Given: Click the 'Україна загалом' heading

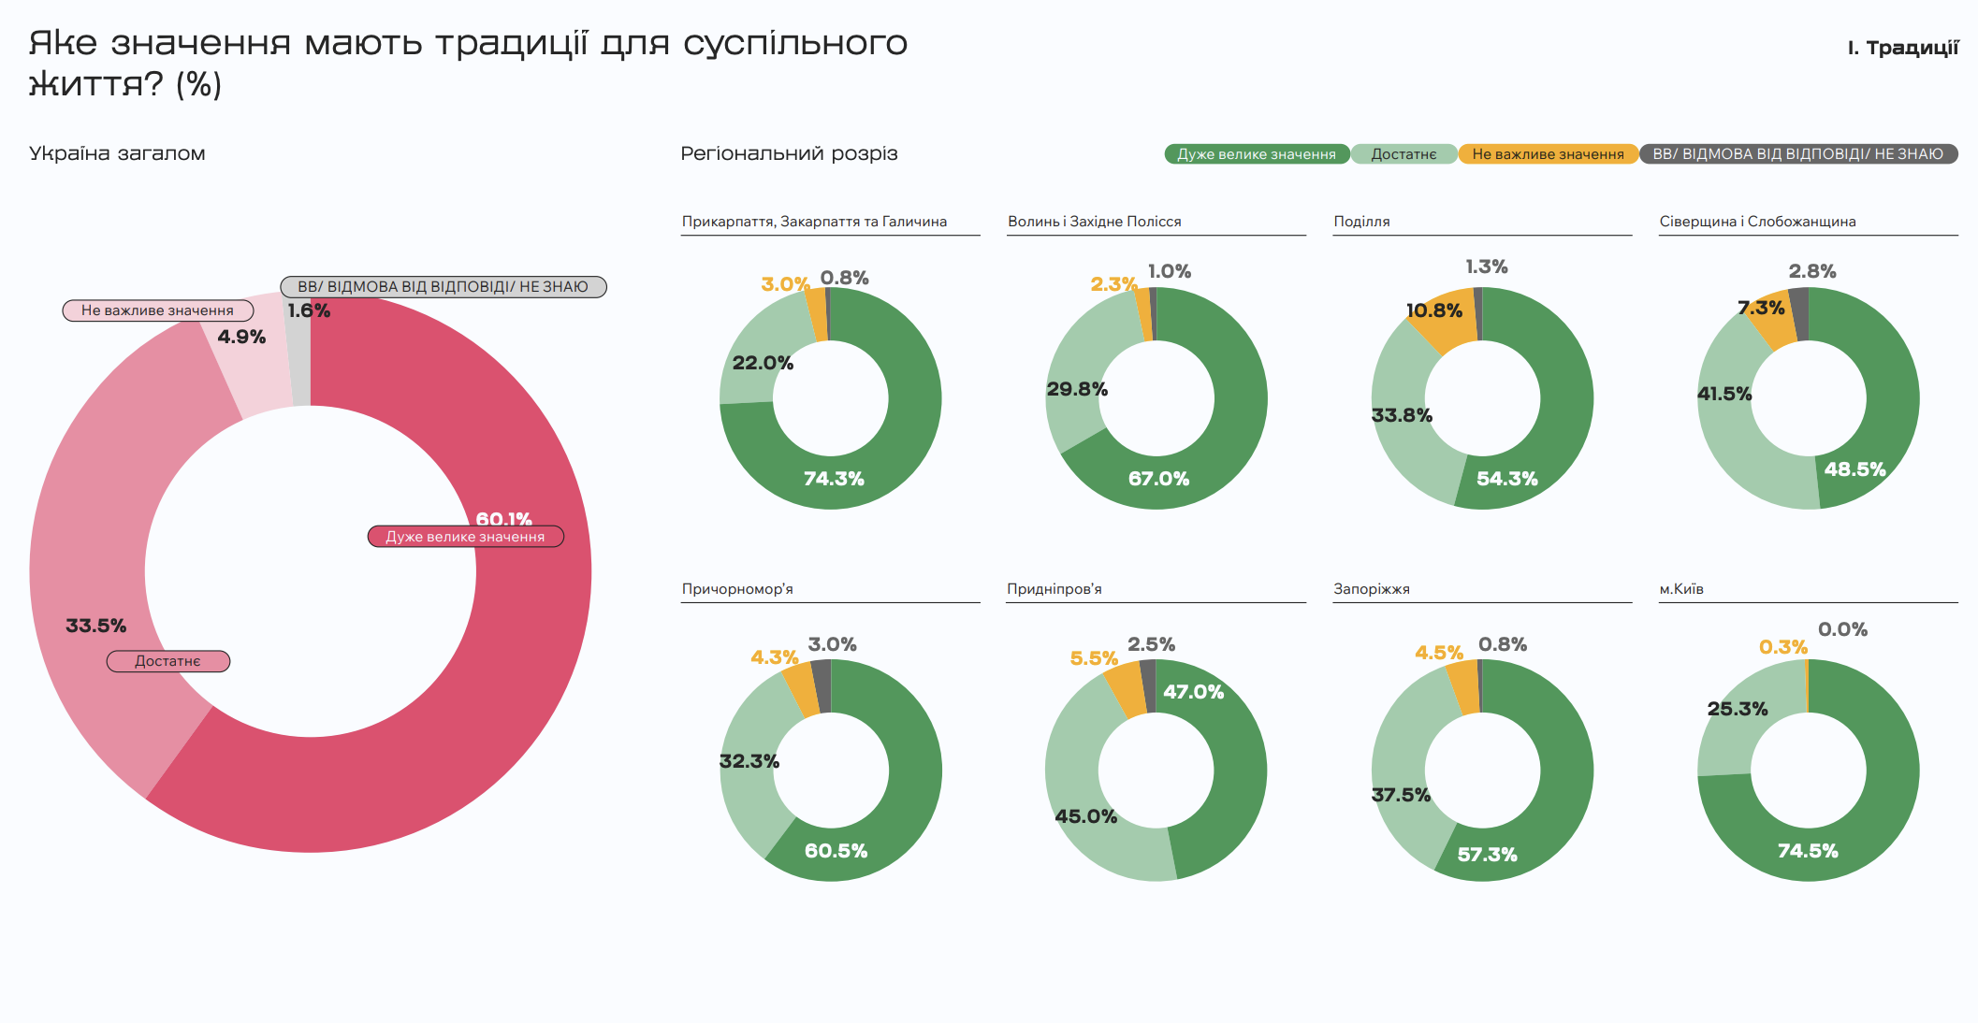Looking at the screenshot, I should [117, 153].
